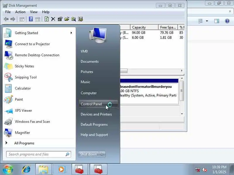Click the vertical scrollbar thumb in disk graphic pane
Screen dimensions: 234x175
(x=182, y=91)
